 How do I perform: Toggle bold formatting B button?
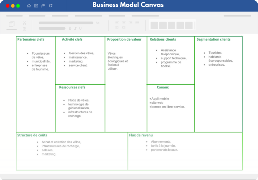click(x=70, y=28)
